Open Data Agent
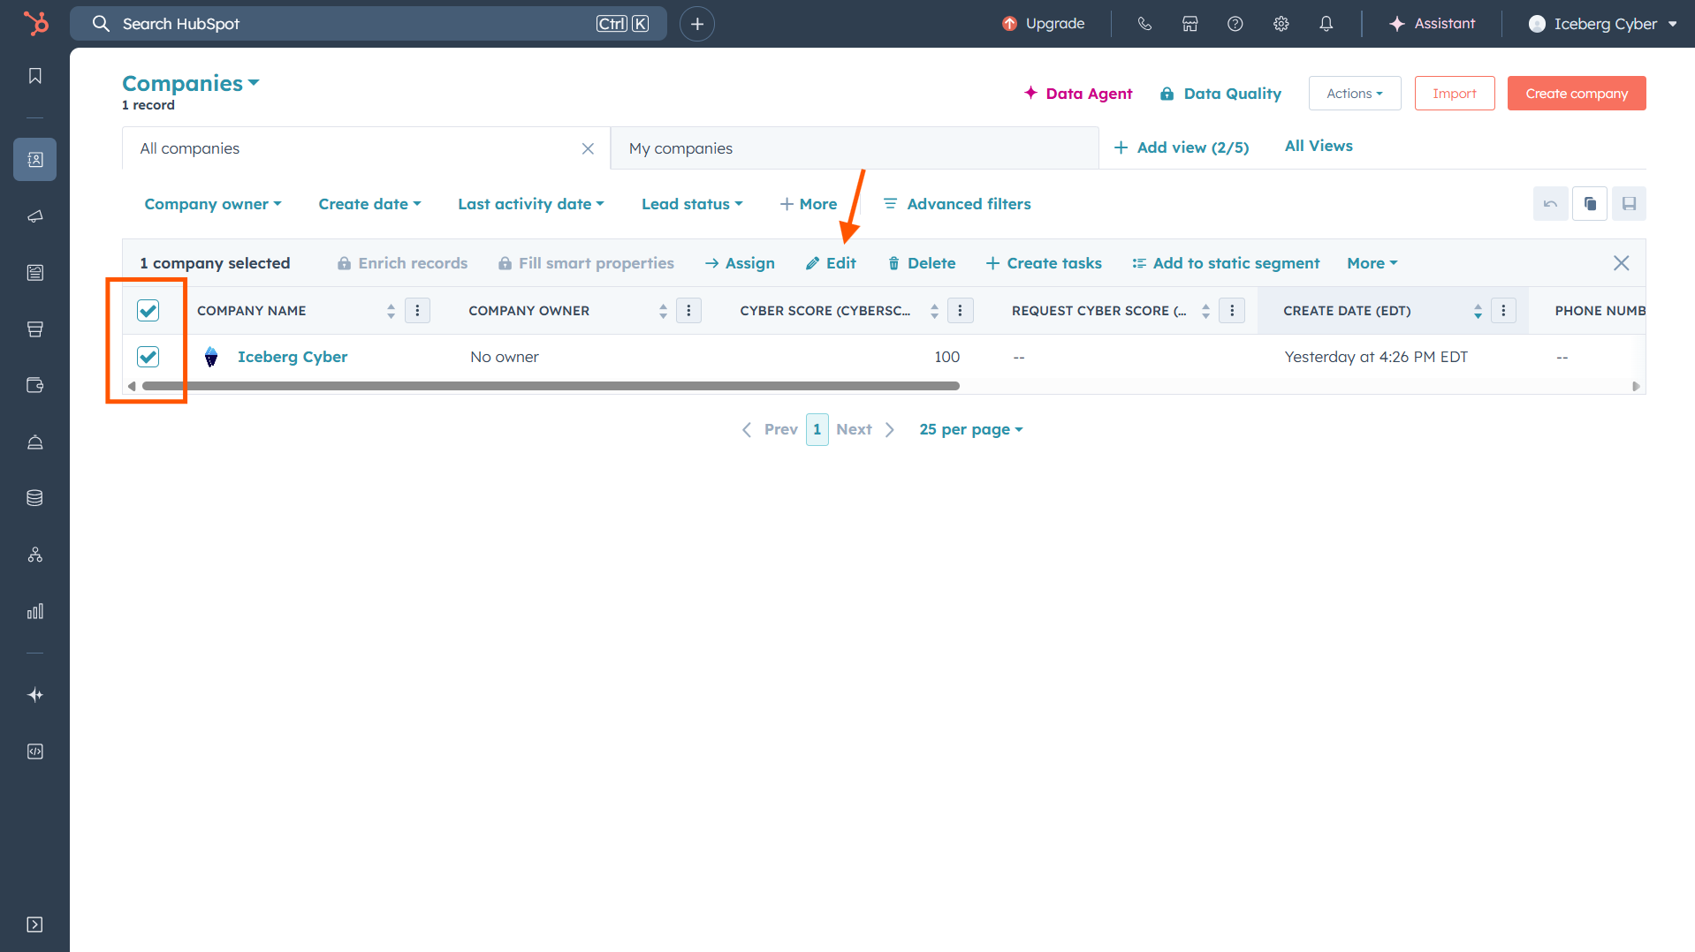Viewport: 1695px width, 952px height. [x=1078, y=94]
